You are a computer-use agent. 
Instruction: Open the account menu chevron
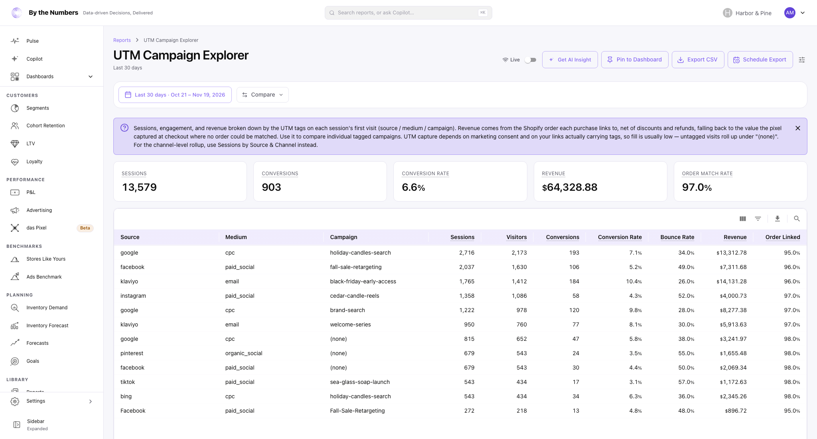(x=803, y=13)
